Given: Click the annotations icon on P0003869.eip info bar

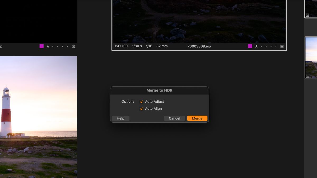Looking at the screenshot, I should coord(281,46).
